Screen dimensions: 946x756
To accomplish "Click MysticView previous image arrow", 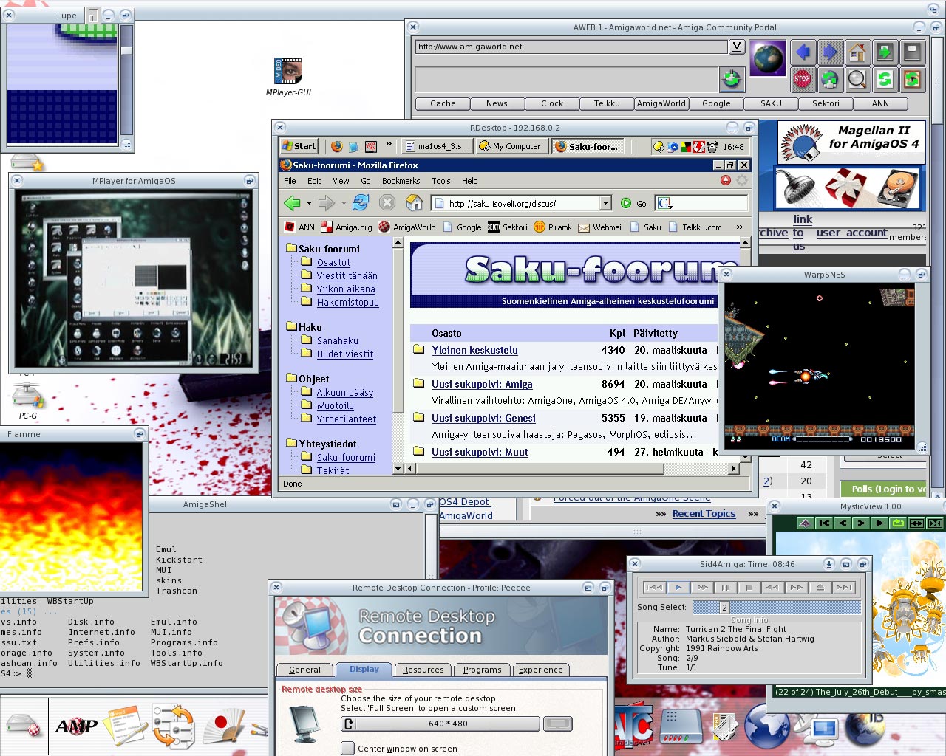I will coord(843,523).
